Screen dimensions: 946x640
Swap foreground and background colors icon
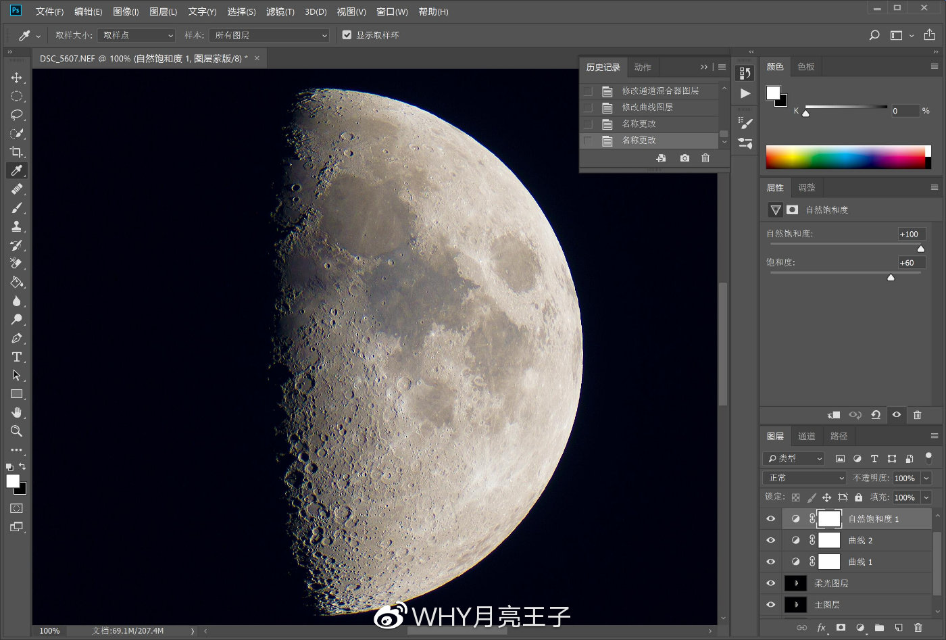22,466
